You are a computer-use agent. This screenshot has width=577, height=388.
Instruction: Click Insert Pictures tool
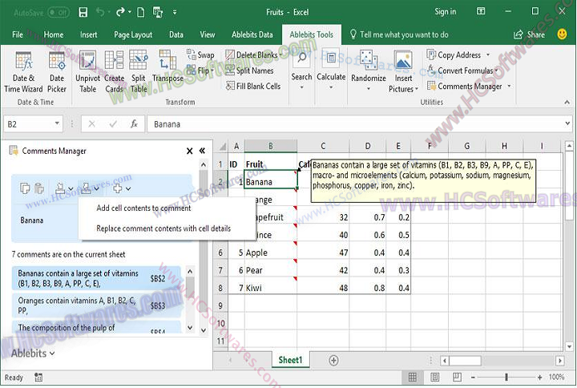(403, 72)
